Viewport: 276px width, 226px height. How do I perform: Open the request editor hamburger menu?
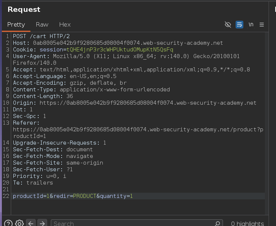pyautogui.click(x=262, y=24)
